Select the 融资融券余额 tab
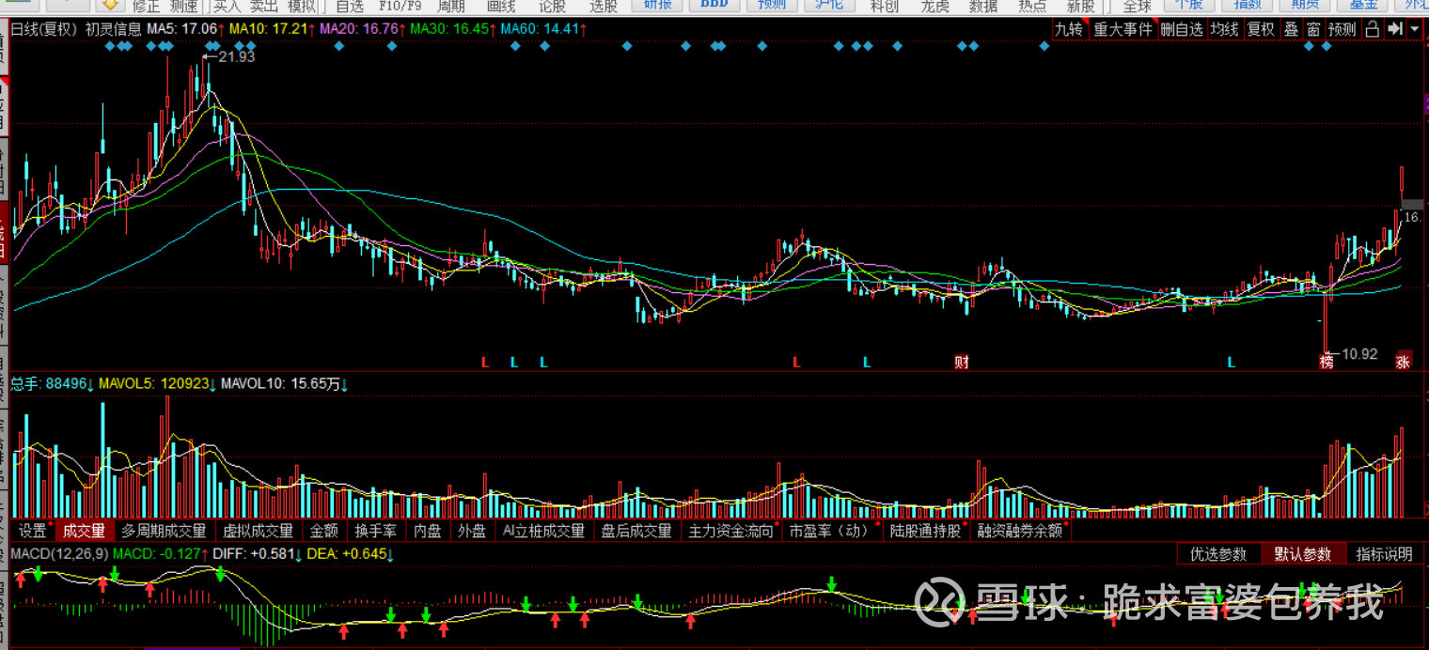 tap(1020, 531)
